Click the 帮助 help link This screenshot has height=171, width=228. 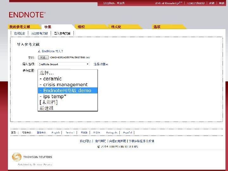point(222,3)
